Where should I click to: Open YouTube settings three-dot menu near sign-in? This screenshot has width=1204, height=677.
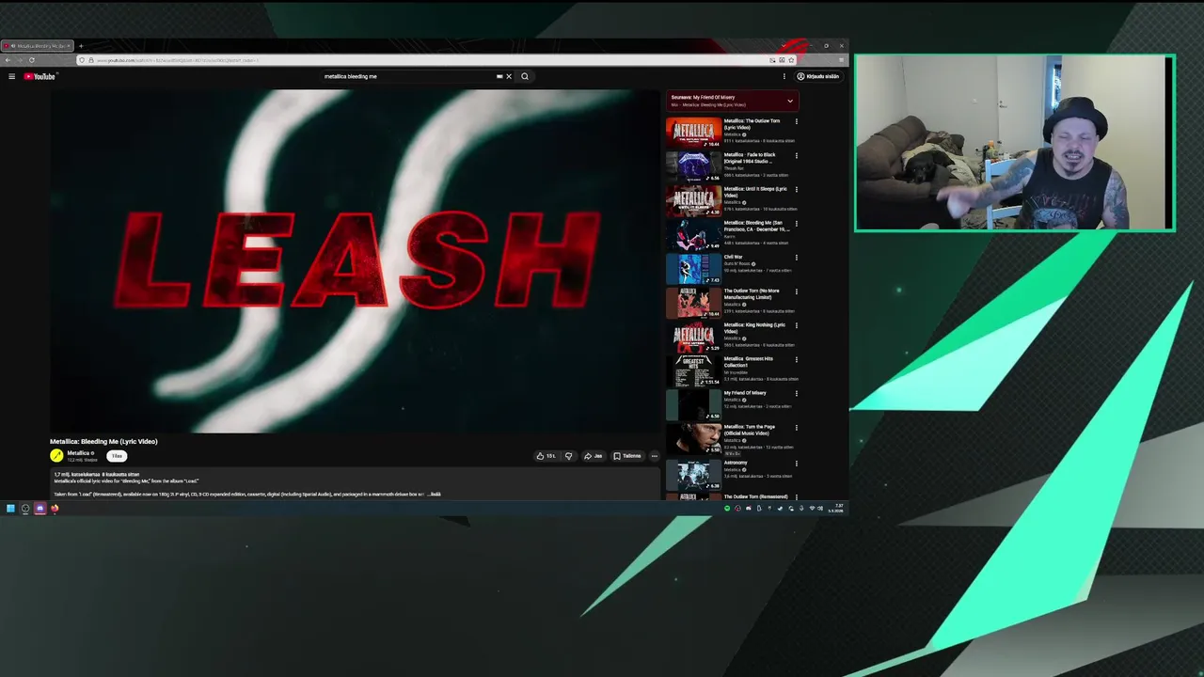(x=784, y=76)
